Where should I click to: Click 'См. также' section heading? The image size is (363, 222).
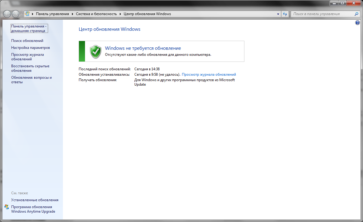click(20, 193)
